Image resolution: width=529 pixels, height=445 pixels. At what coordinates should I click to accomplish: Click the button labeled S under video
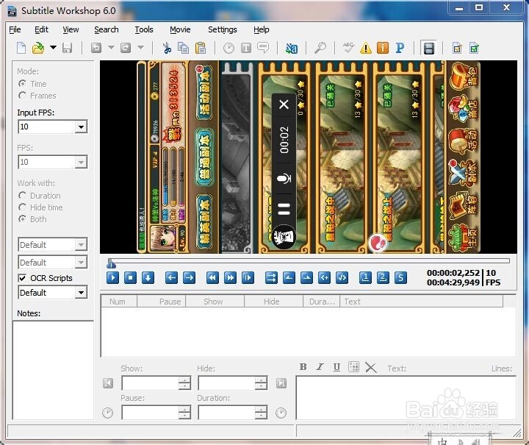400,278
